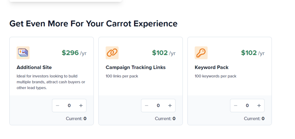This screenshot has width=295, height=139.
Task: Add one Campaign Tracking Links pack
Action: (x=170, y=105)
